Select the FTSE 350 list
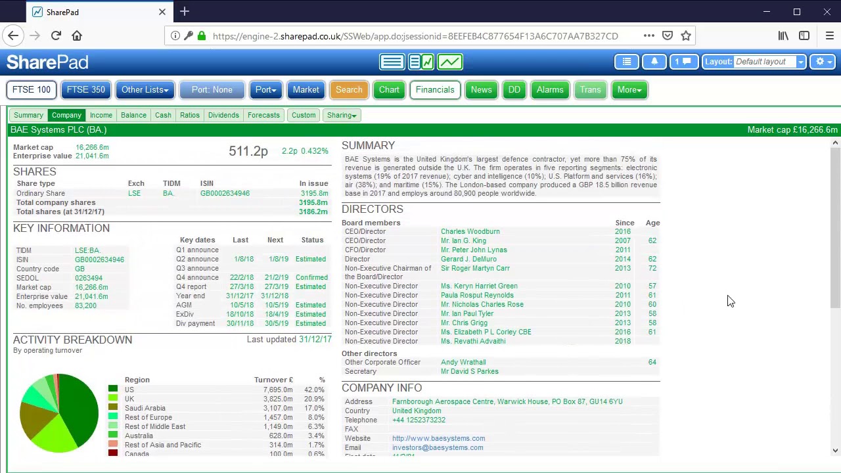 86,90
